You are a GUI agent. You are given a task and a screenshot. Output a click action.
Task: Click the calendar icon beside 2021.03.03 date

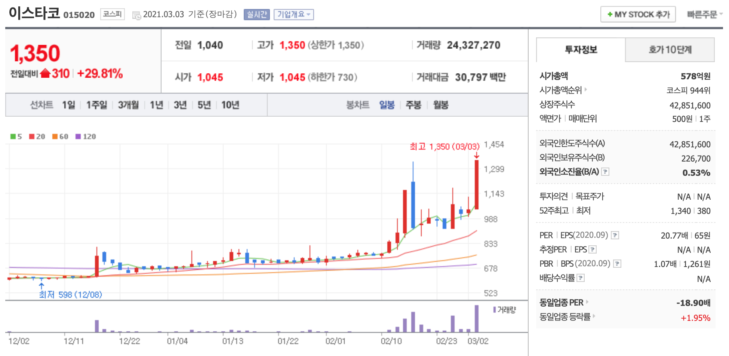click(x=136, y=15)
